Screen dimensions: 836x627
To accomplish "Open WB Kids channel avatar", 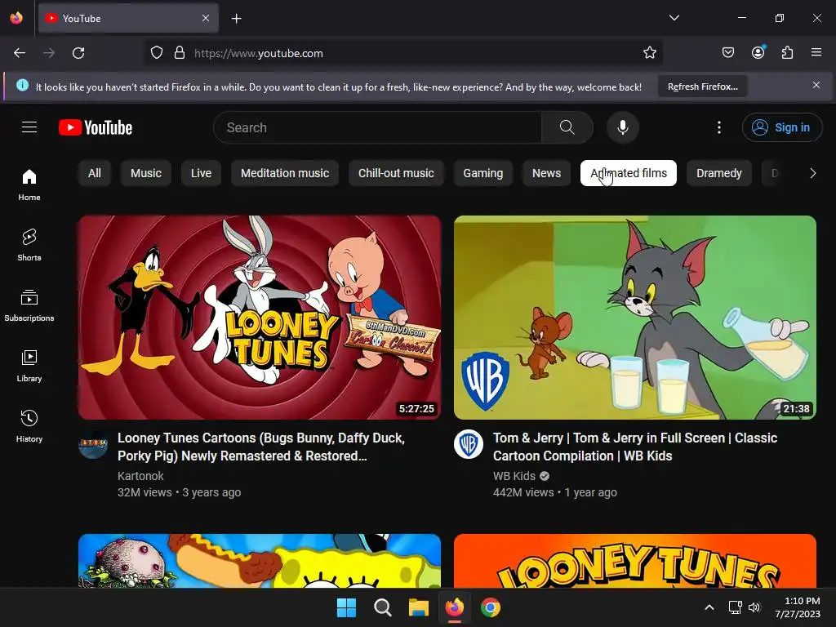I will point(469,444).
